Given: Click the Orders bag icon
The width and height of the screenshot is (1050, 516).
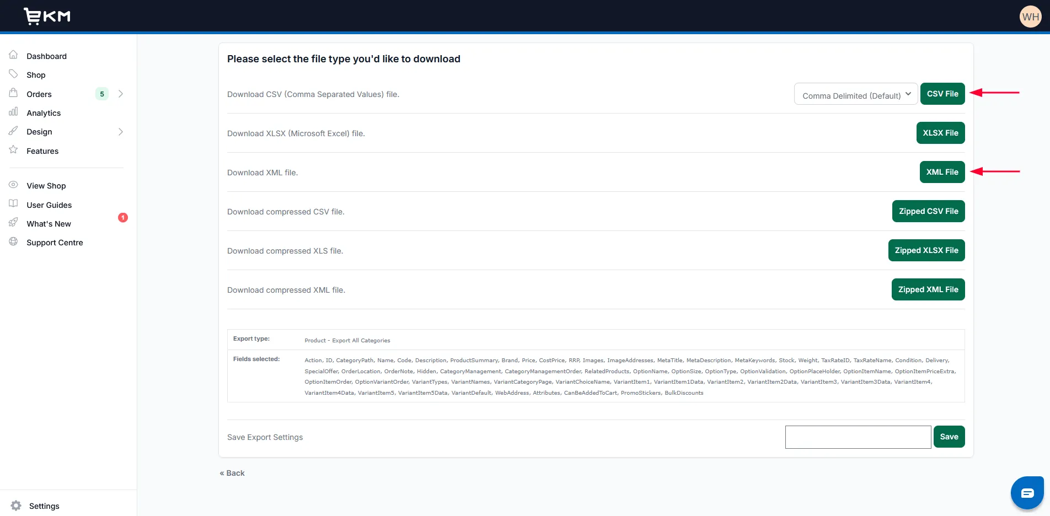Looking at the screenshot, I should point(14,93).
